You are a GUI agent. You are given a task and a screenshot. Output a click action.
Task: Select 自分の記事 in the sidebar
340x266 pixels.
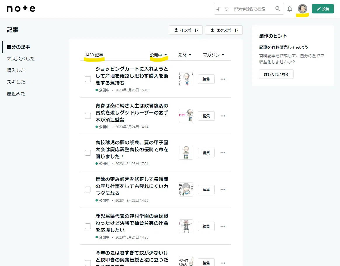pyautogui.click(x=18, y=47)
